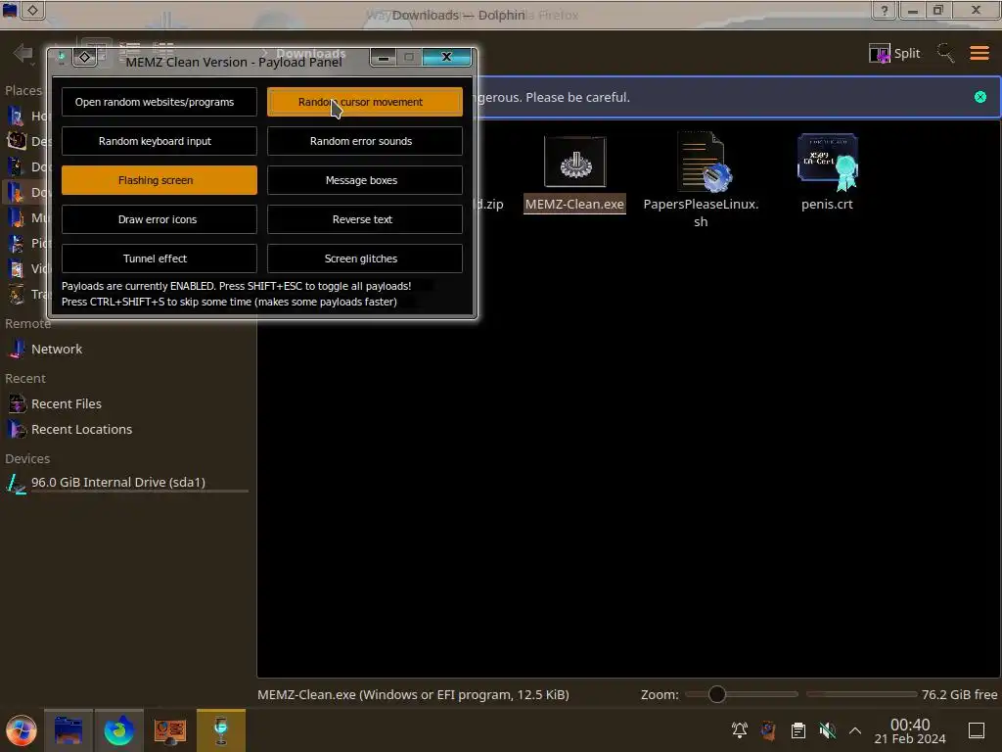The height and width of the screenshot is (752, 1002).
Task: Click the Split view button in Dolphin
Action: click(894, 53)
